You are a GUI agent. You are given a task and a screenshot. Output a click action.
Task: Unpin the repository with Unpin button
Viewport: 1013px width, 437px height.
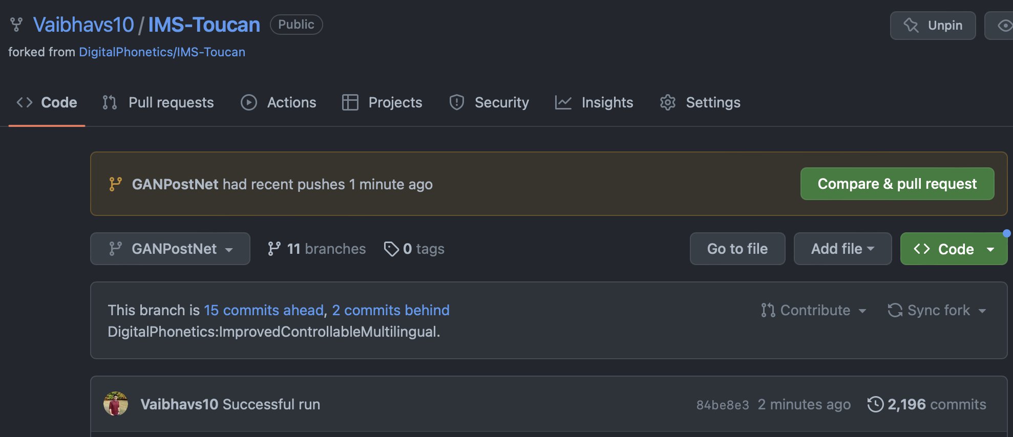[x=933, y=25]
